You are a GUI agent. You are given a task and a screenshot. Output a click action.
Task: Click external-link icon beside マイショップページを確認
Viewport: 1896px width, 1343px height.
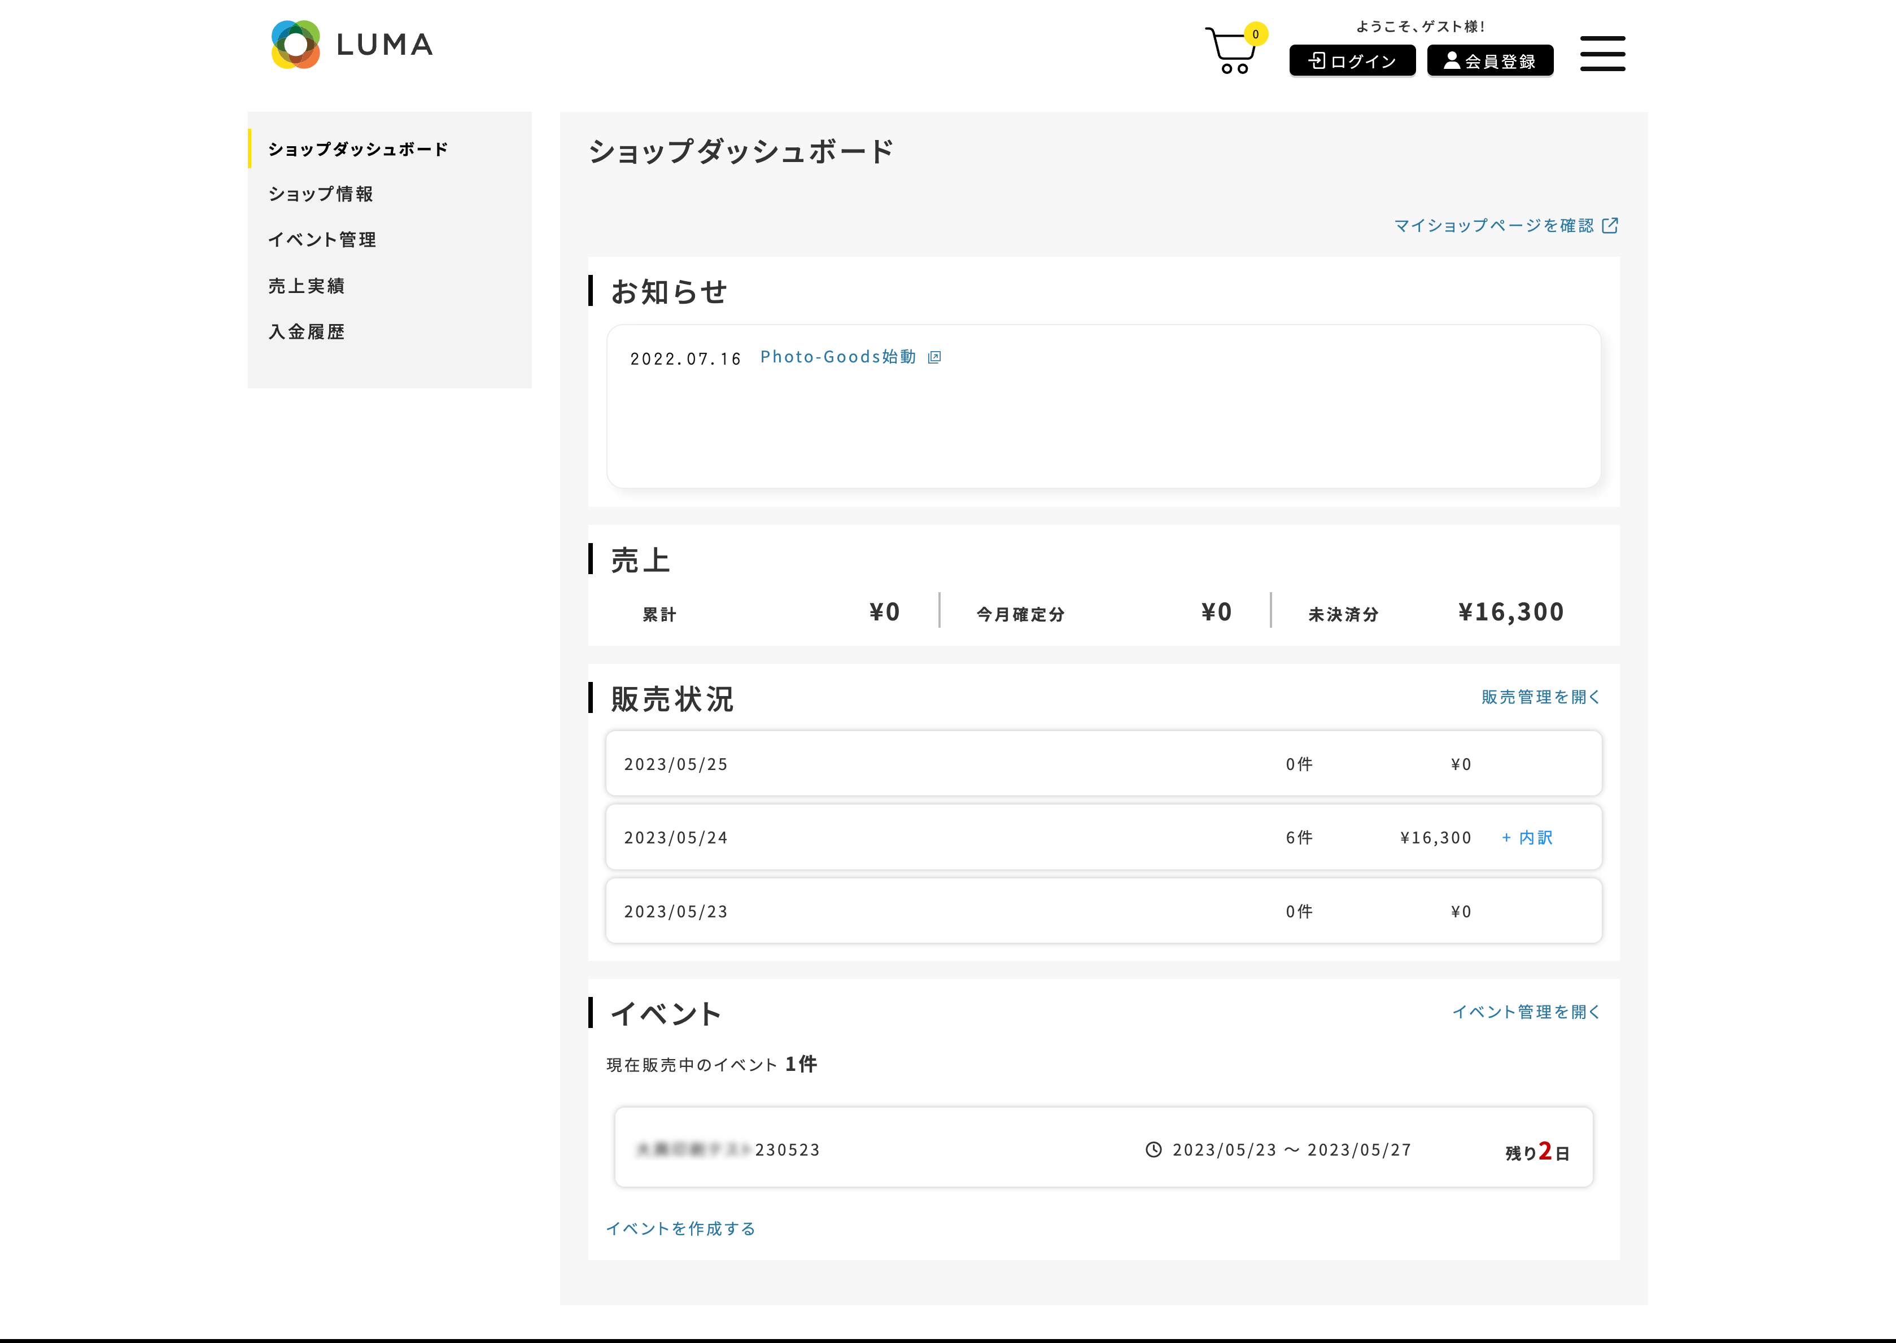(1610, 225)
